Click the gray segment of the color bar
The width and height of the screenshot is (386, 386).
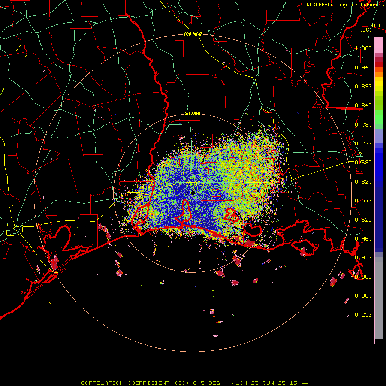click(379, 298)
